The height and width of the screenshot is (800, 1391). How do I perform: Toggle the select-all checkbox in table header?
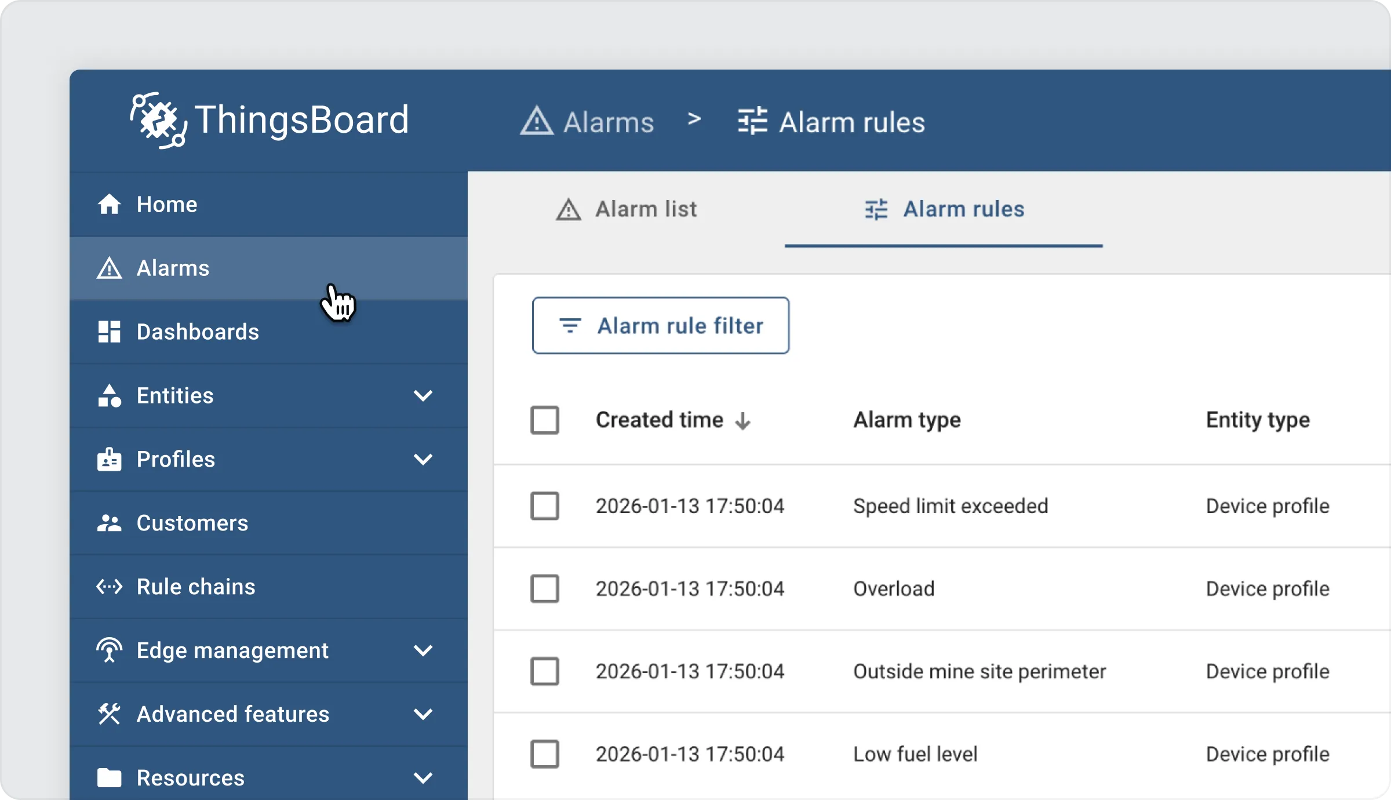click(x=545, y=420)
